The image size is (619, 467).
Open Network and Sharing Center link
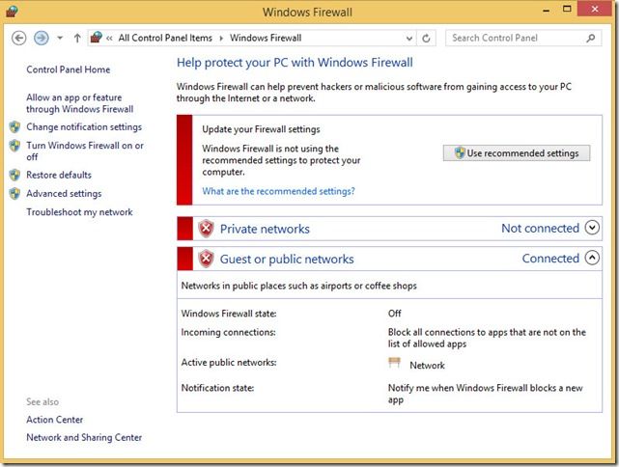(84, 437)
